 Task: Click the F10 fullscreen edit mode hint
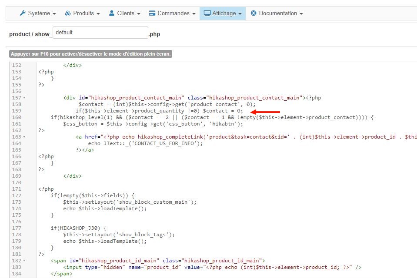click(x=91, y=54)
